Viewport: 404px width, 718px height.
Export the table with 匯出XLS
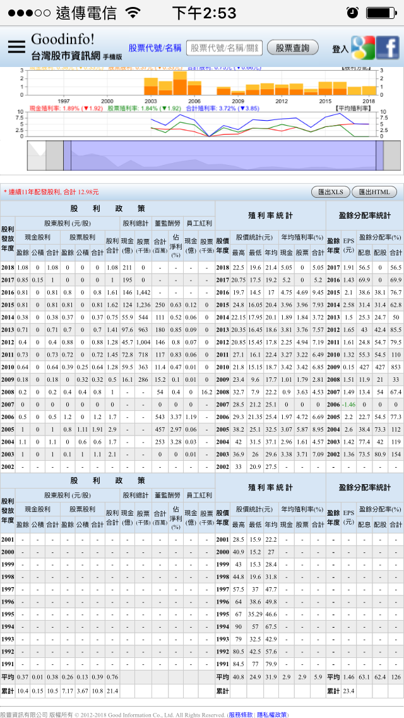point(330,192)
